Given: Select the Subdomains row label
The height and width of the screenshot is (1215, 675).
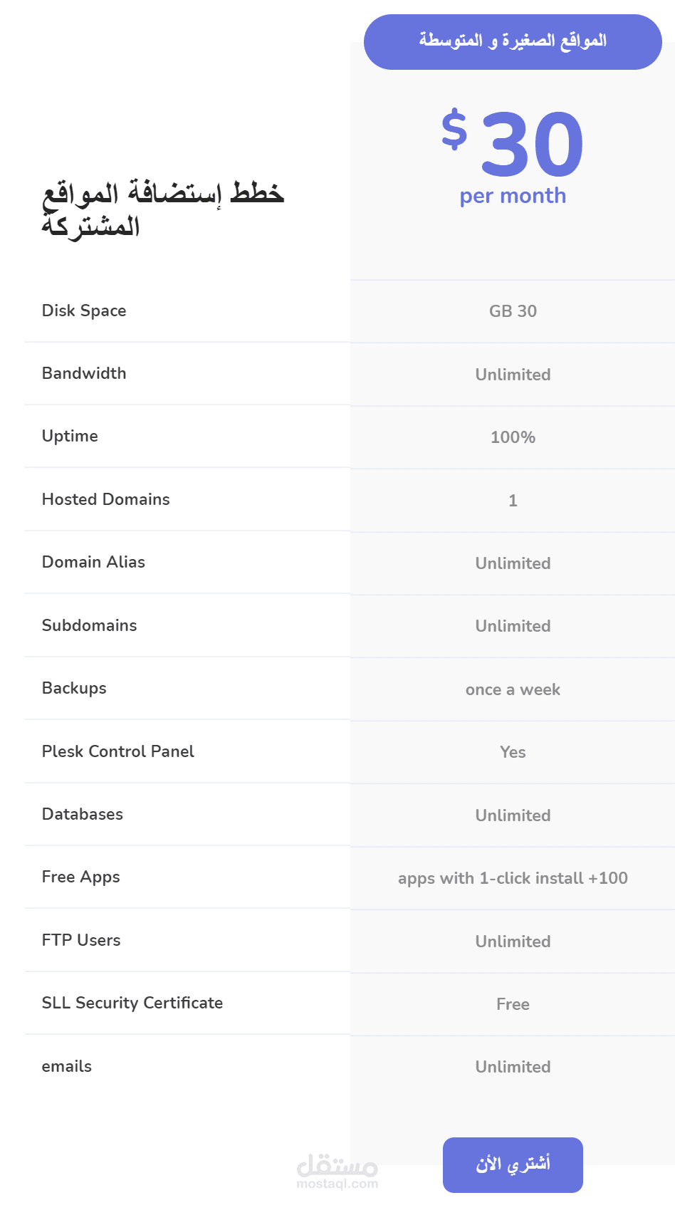Looking at the screenshot, I should point(89,625).
